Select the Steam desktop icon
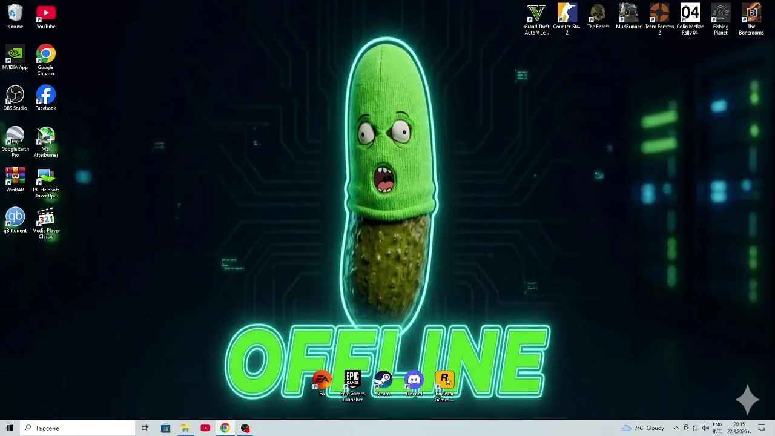The width and height of the screenshot is (775, 436). 383,384
